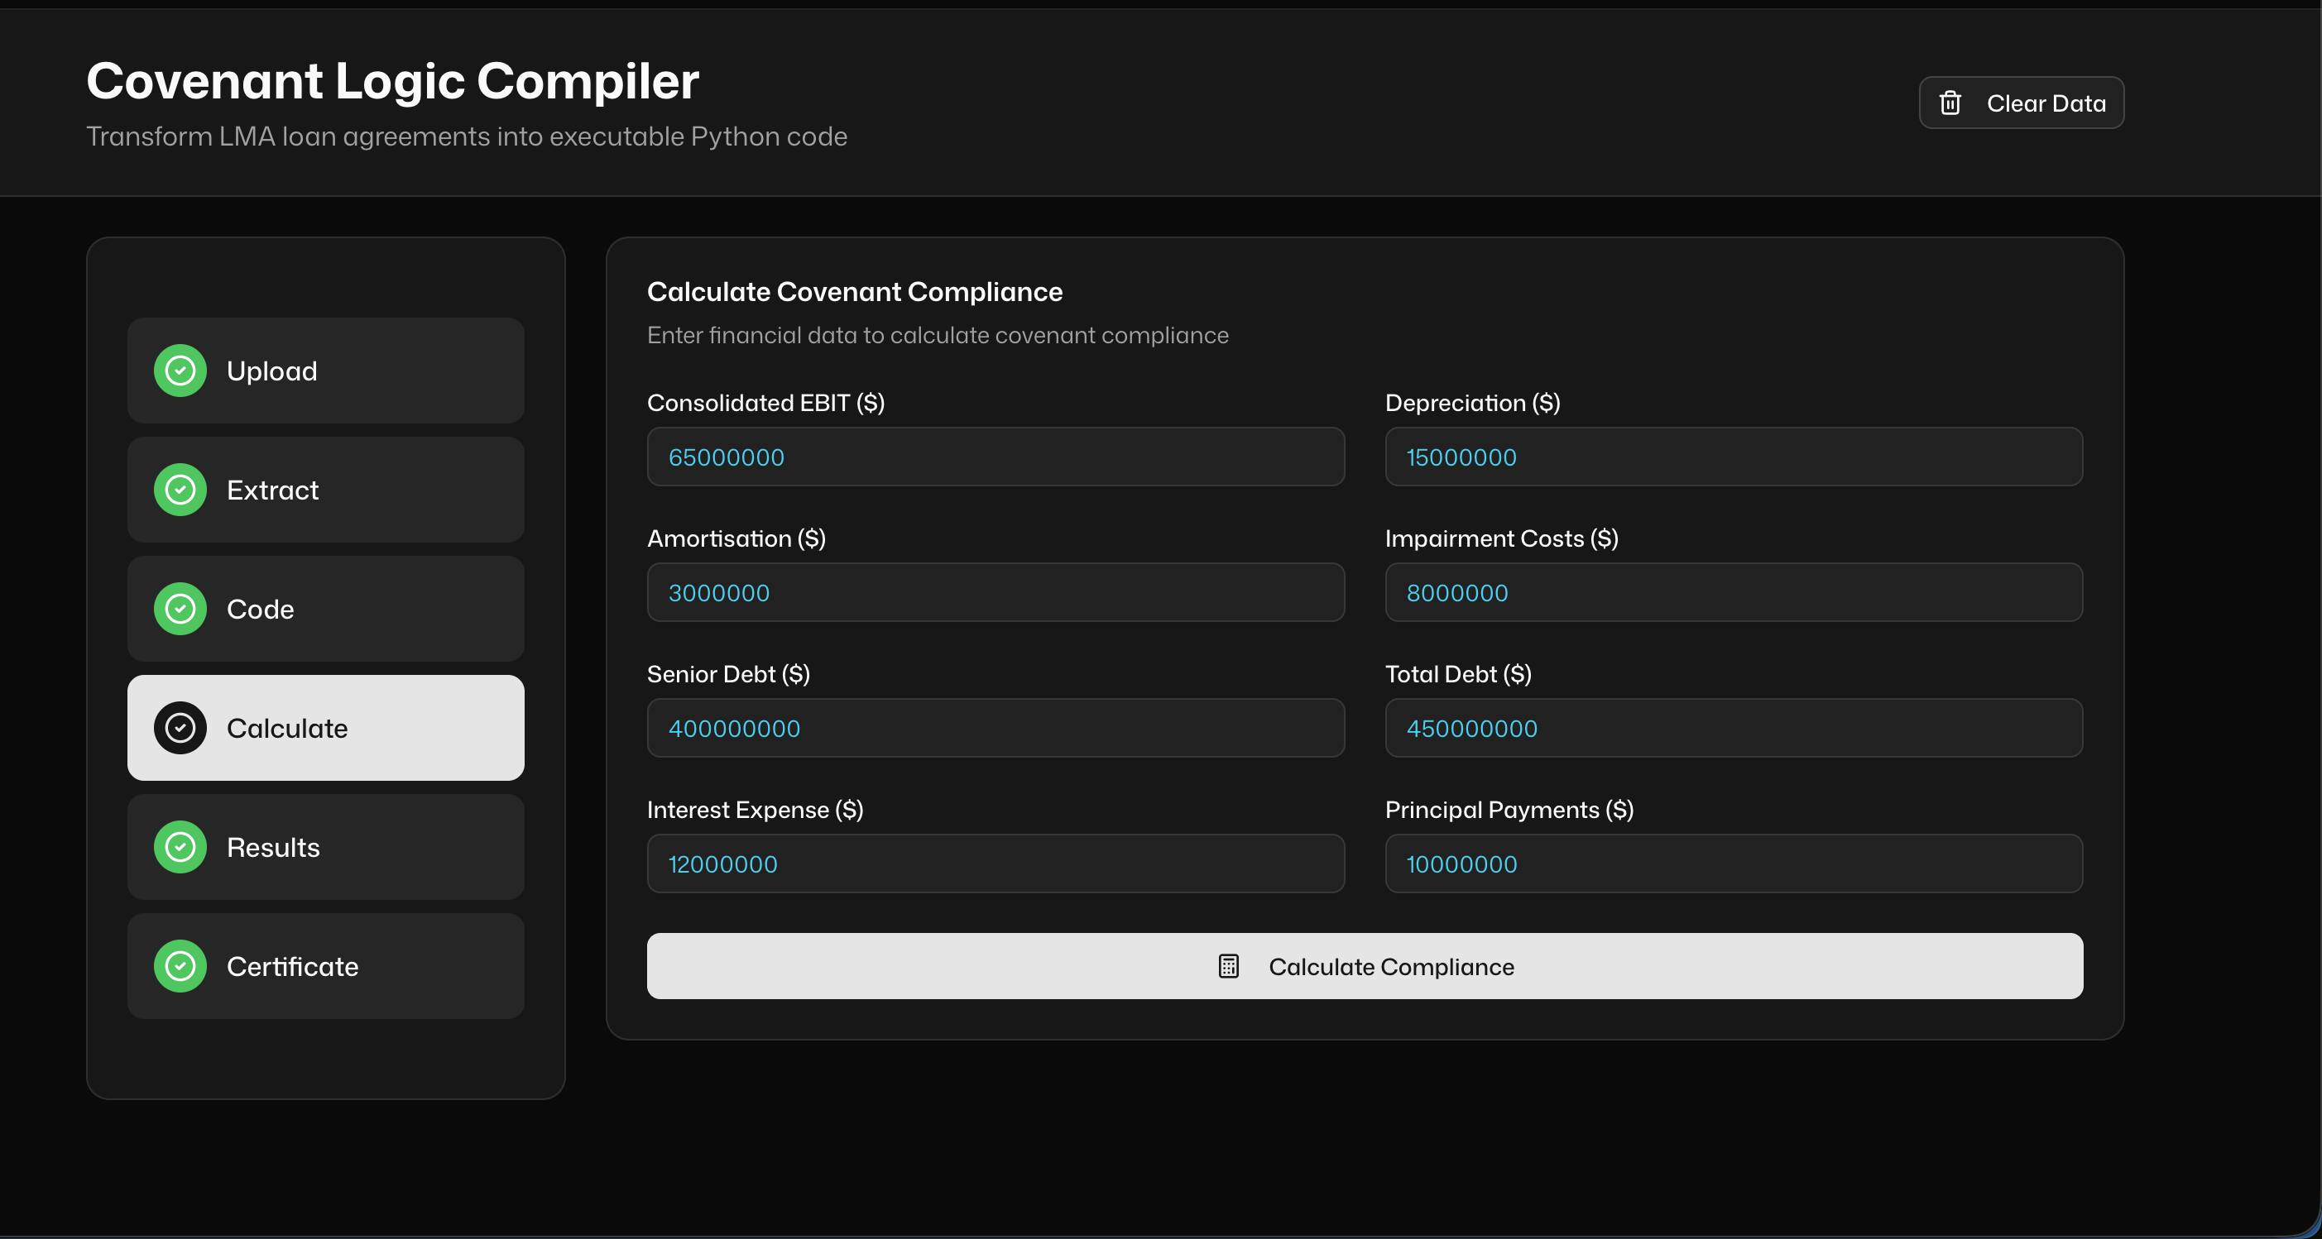This screenshot has height=1239, width=2322.
Task: Click the green check icon next to Code
Action: click(x=180, y=608)
